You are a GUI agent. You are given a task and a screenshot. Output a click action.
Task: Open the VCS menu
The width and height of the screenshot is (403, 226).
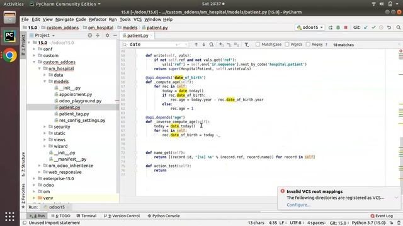137,19
